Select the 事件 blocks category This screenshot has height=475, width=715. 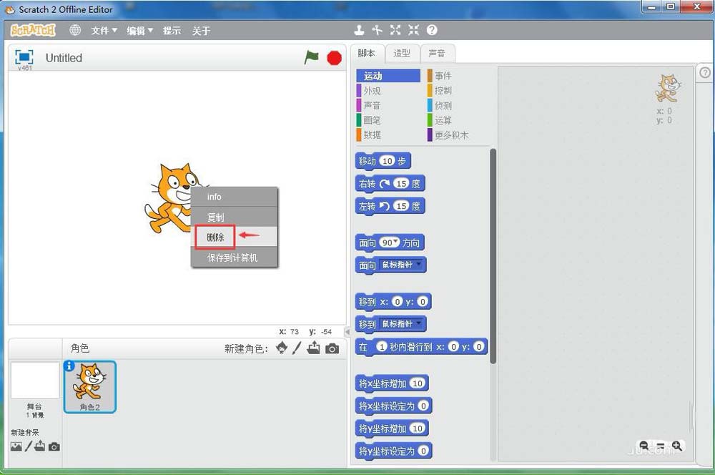click(443, 75)
